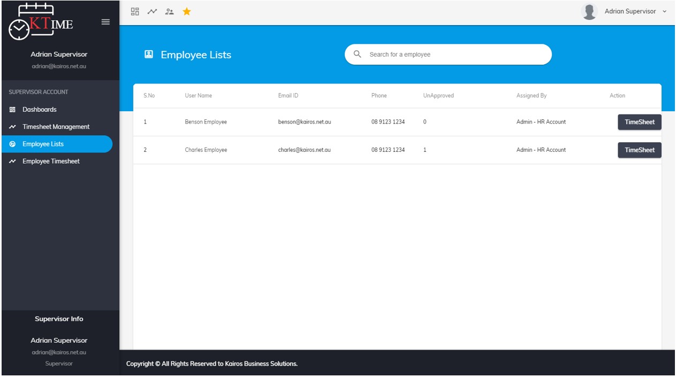The image size is (676, 377).
Task: Click the Employee Lists header badge icon
Action: pos(149,55)
